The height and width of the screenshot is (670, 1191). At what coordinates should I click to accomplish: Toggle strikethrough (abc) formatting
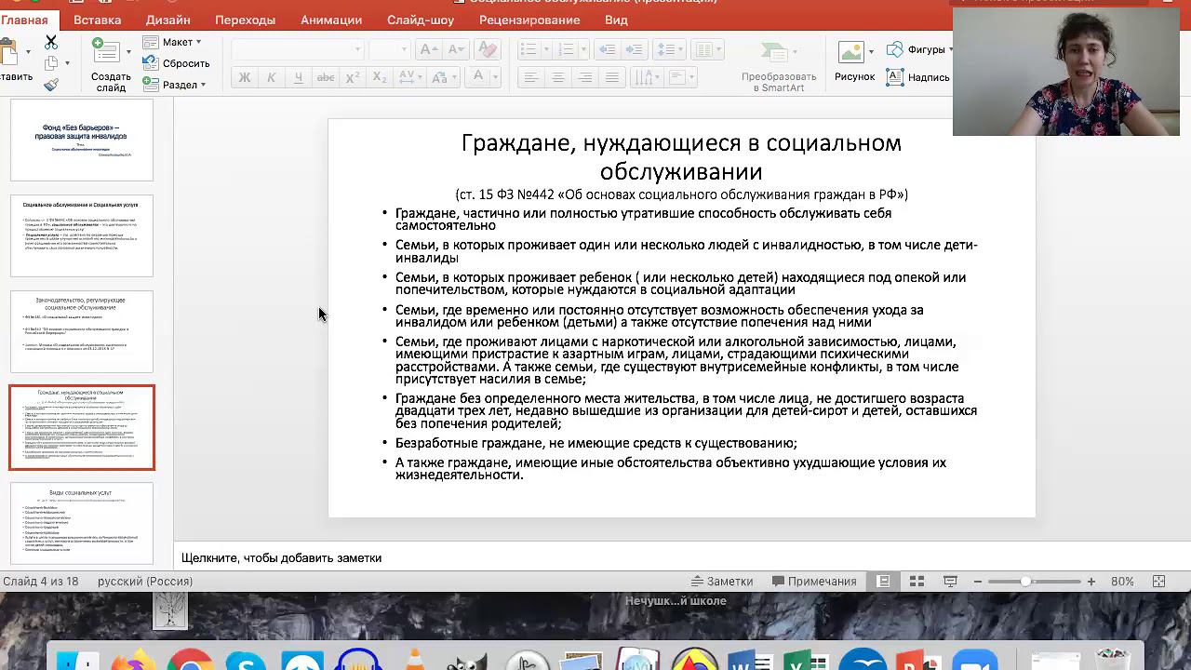tap(326, 77)
